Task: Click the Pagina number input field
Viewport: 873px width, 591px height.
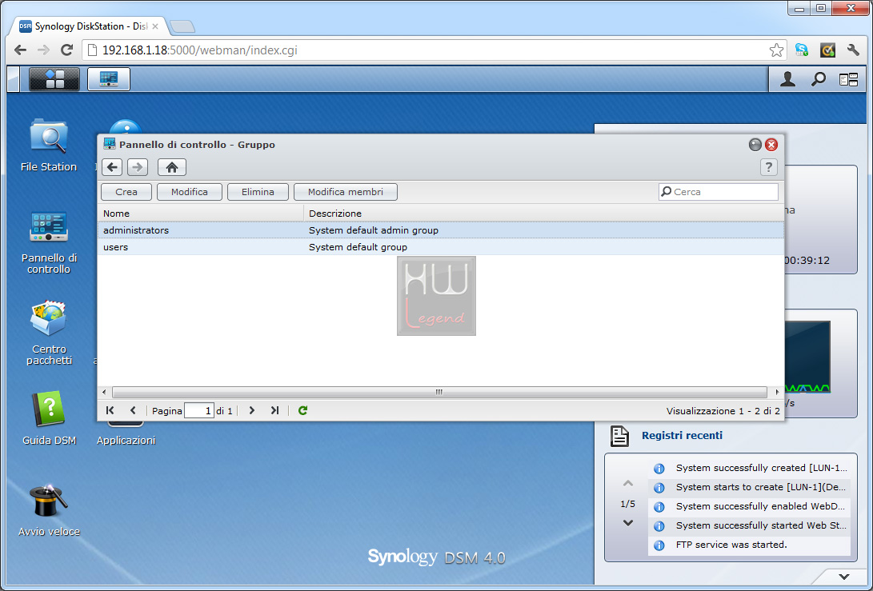Action: click(199, 411)
